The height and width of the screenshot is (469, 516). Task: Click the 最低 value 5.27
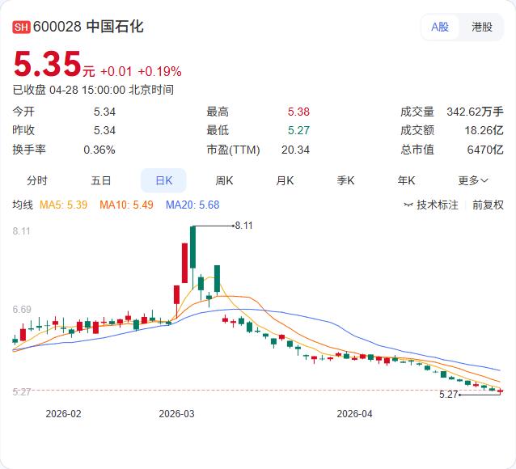298,130
